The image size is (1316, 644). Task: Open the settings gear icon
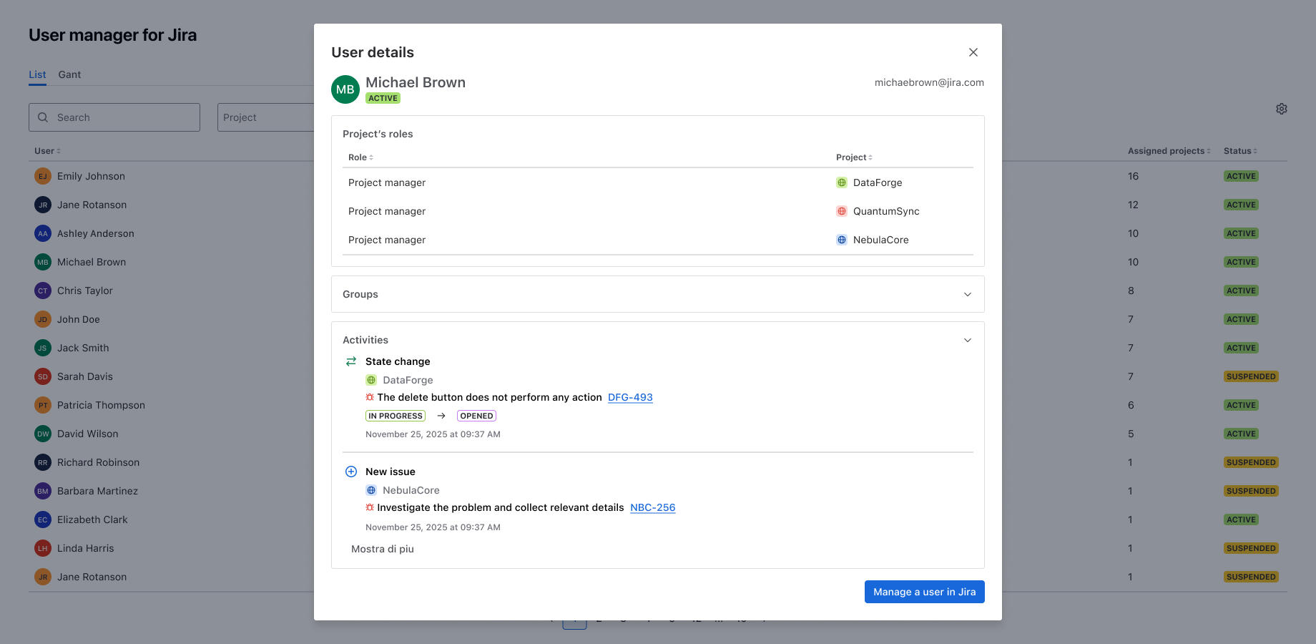click(1282, 109)
